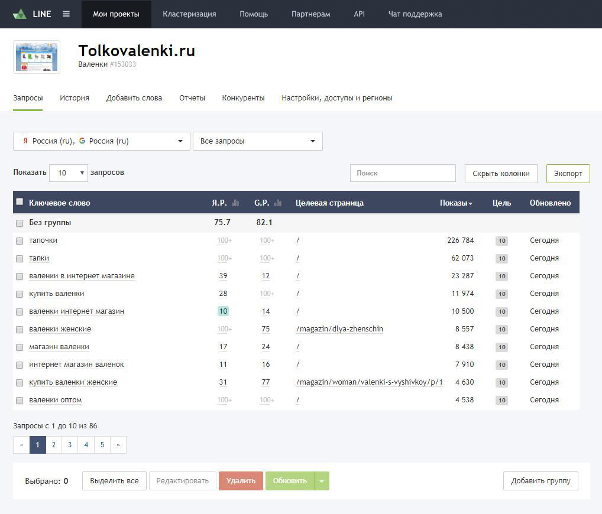Click the goal badge 10 for тапочки
This screenshot has width=602, height=514.
[501, 241]
